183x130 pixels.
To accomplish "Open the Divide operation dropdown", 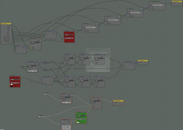I will click(33, 66).
